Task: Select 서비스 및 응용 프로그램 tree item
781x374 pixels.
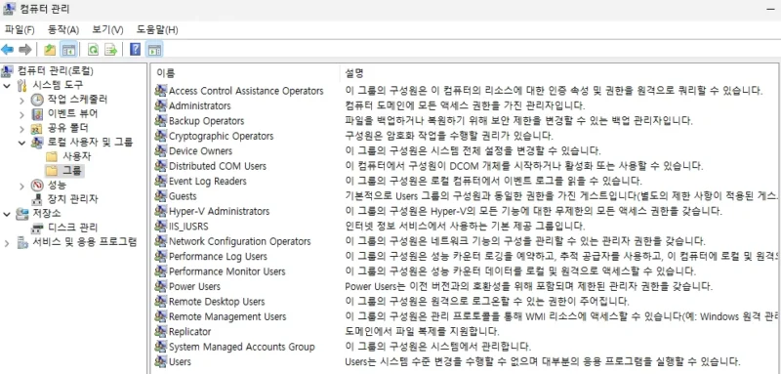Action: 85,242
